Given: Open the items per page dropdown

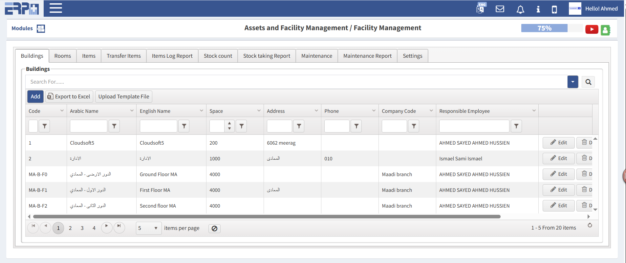Looking at the screenshot, I should coord(149,228).
